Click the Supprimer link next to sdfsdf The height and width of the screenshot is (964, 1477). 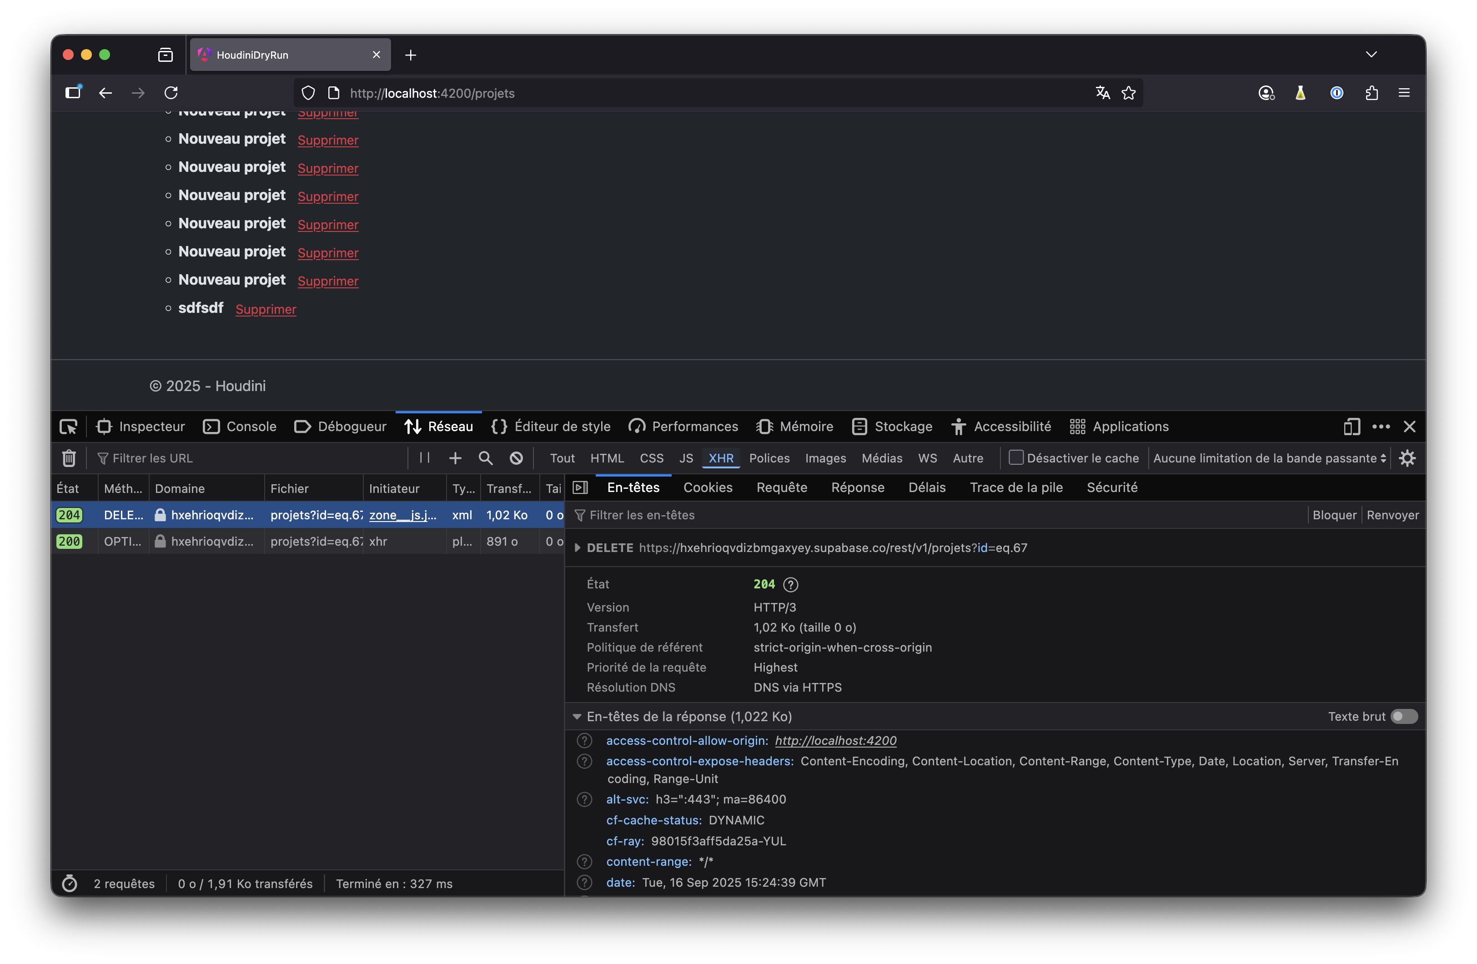pos(266,309)
